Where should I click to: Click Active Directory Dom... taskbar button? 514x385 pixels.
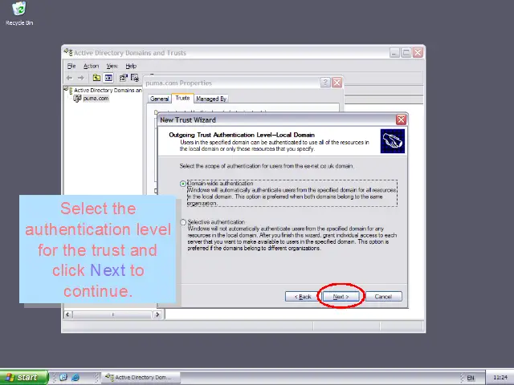tap(141, 378)
